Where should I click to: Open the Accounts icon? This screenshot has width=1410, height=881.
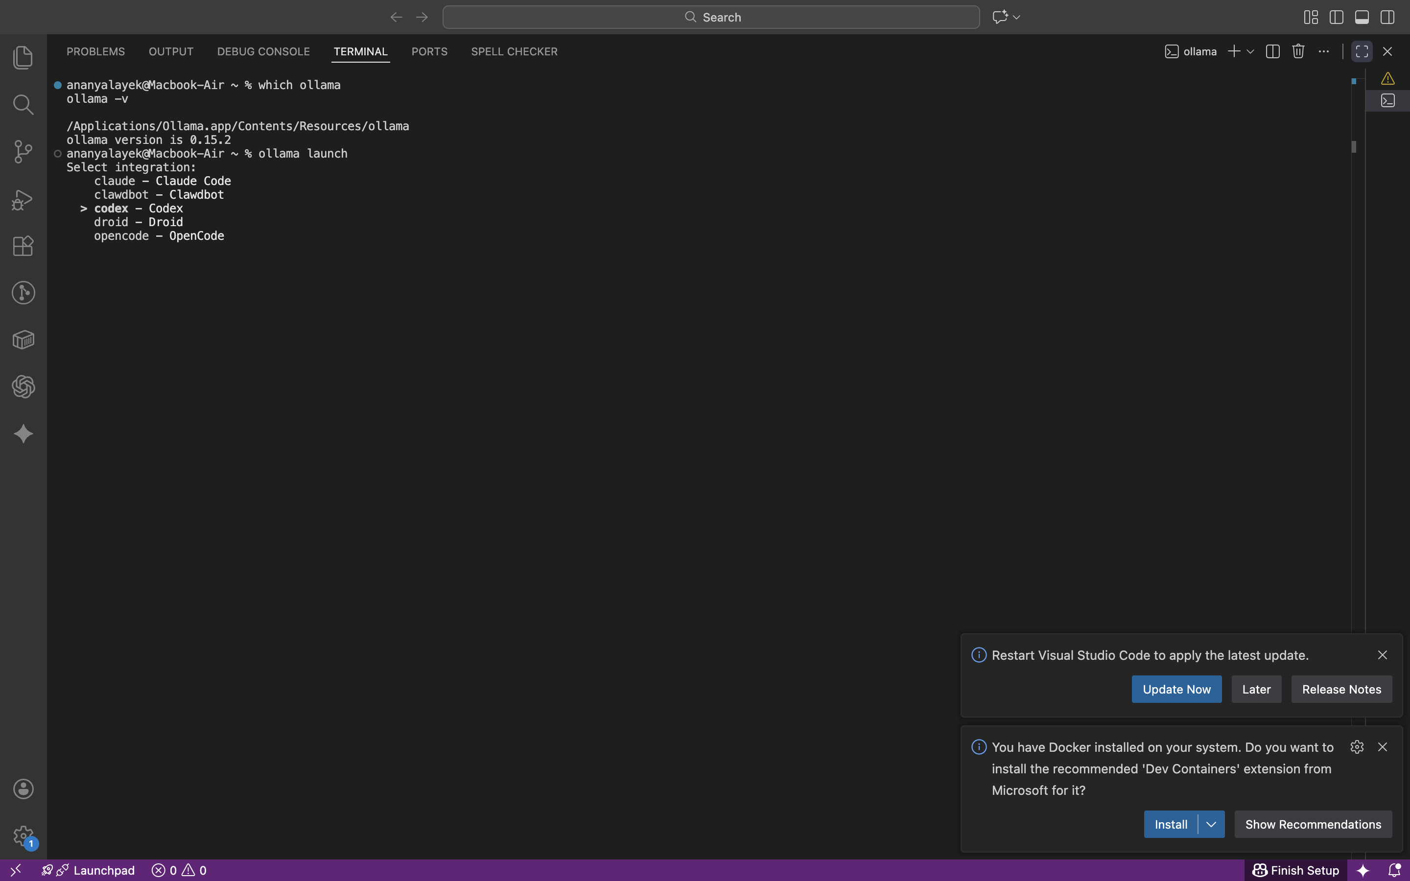[23, 789]
